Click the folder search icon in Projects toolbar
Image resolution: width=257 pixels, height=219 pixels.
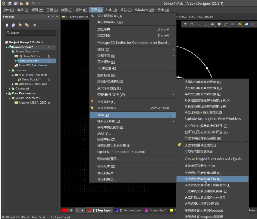coord(20,25)
